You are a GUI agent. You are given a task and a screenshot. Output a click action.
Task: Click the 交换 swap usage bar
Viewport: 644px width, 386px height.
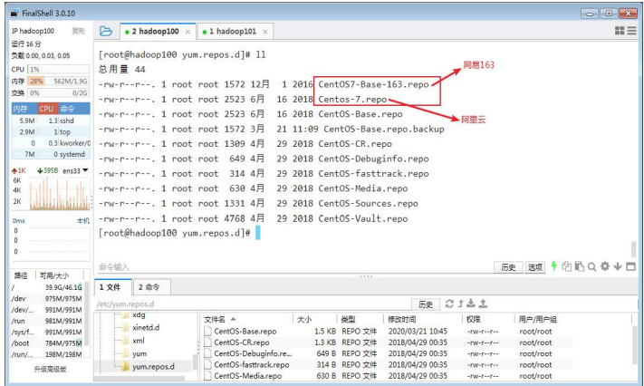[58, 93]
